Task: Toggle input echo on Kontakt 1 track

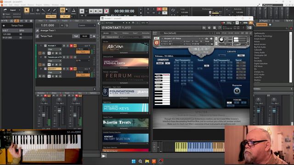Action: coord(75,46)
